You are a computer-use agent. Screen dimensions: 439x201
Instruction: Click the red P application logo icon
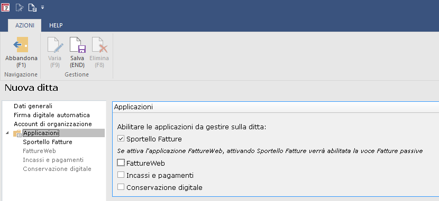pos(5,7)
